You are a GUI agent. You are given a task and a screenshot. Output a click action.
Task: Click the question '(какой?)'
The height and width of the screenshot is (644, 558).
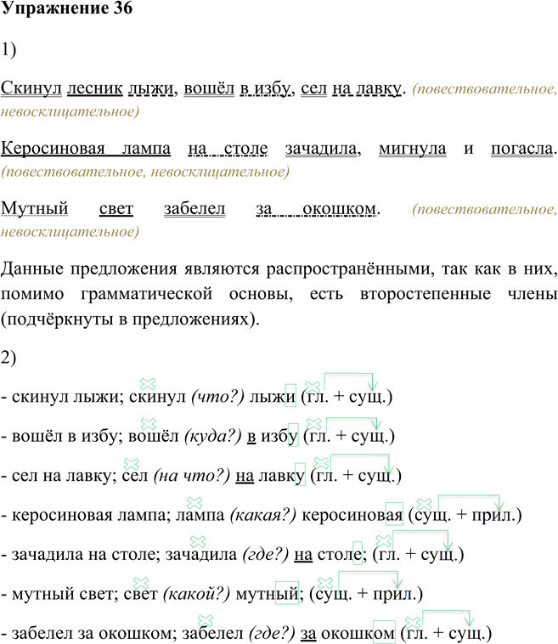(x=197, y=594)
